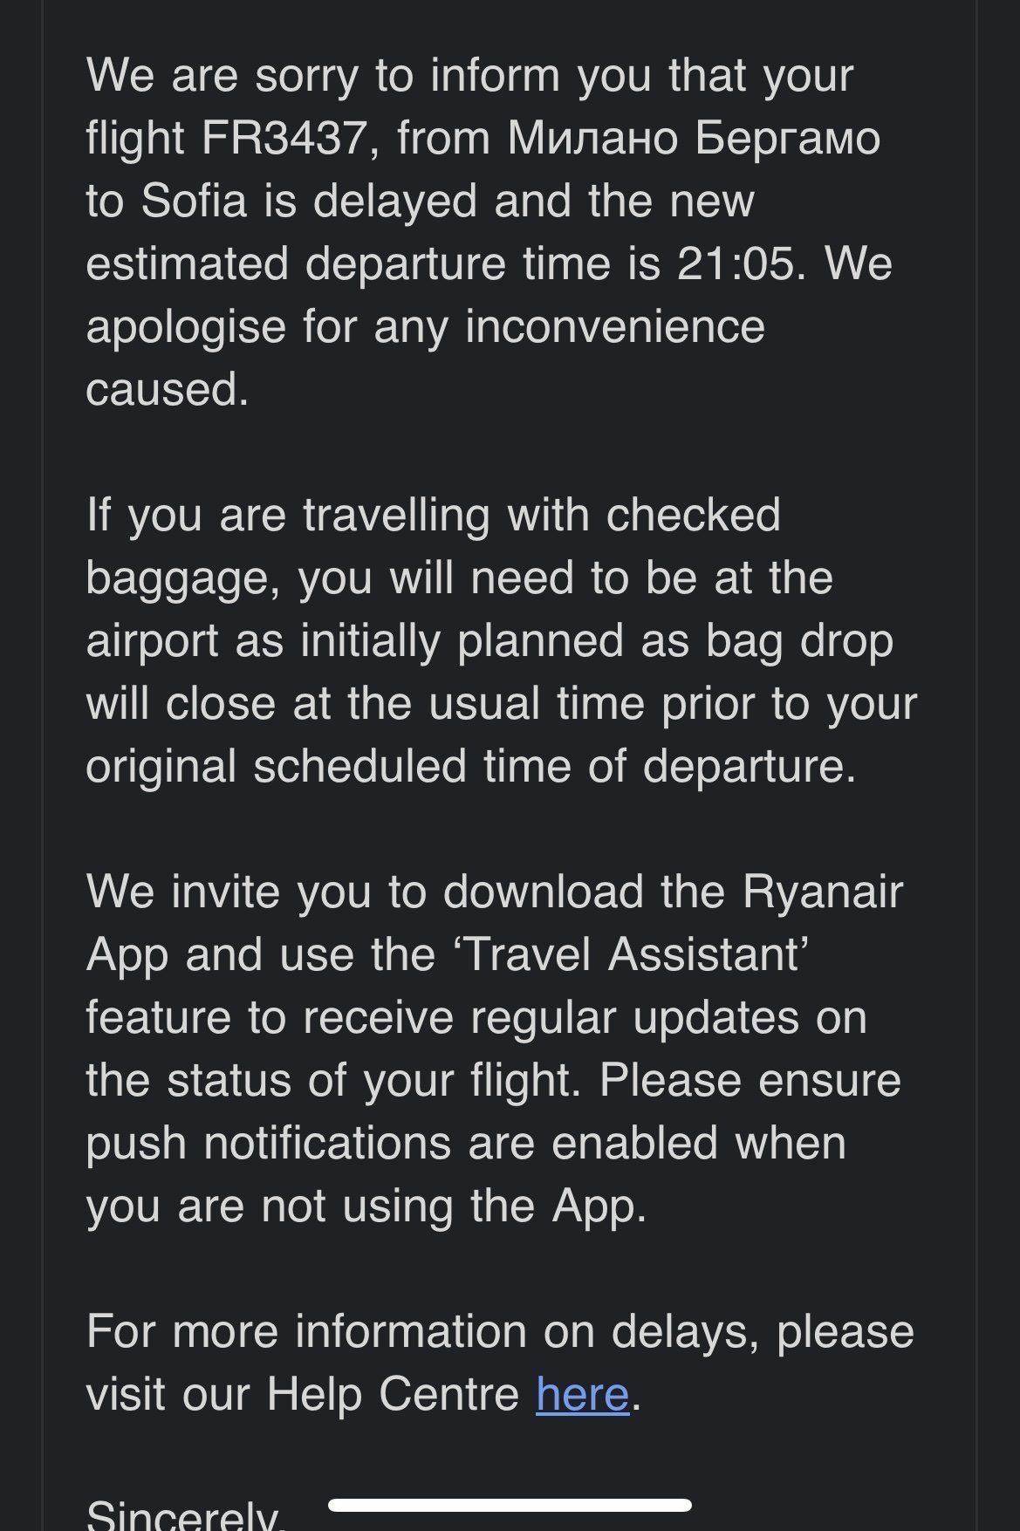Screen dimensions: 1020x1531
Task: Tap 'original scheduled time of departure' line
Action: [x=471, y=766]
